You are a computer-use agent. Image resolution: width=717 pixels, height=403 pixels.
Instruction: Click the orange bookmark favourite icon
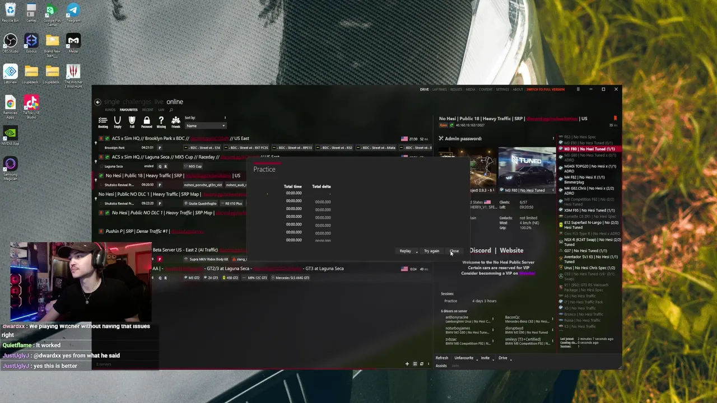[x=615, y=118]
